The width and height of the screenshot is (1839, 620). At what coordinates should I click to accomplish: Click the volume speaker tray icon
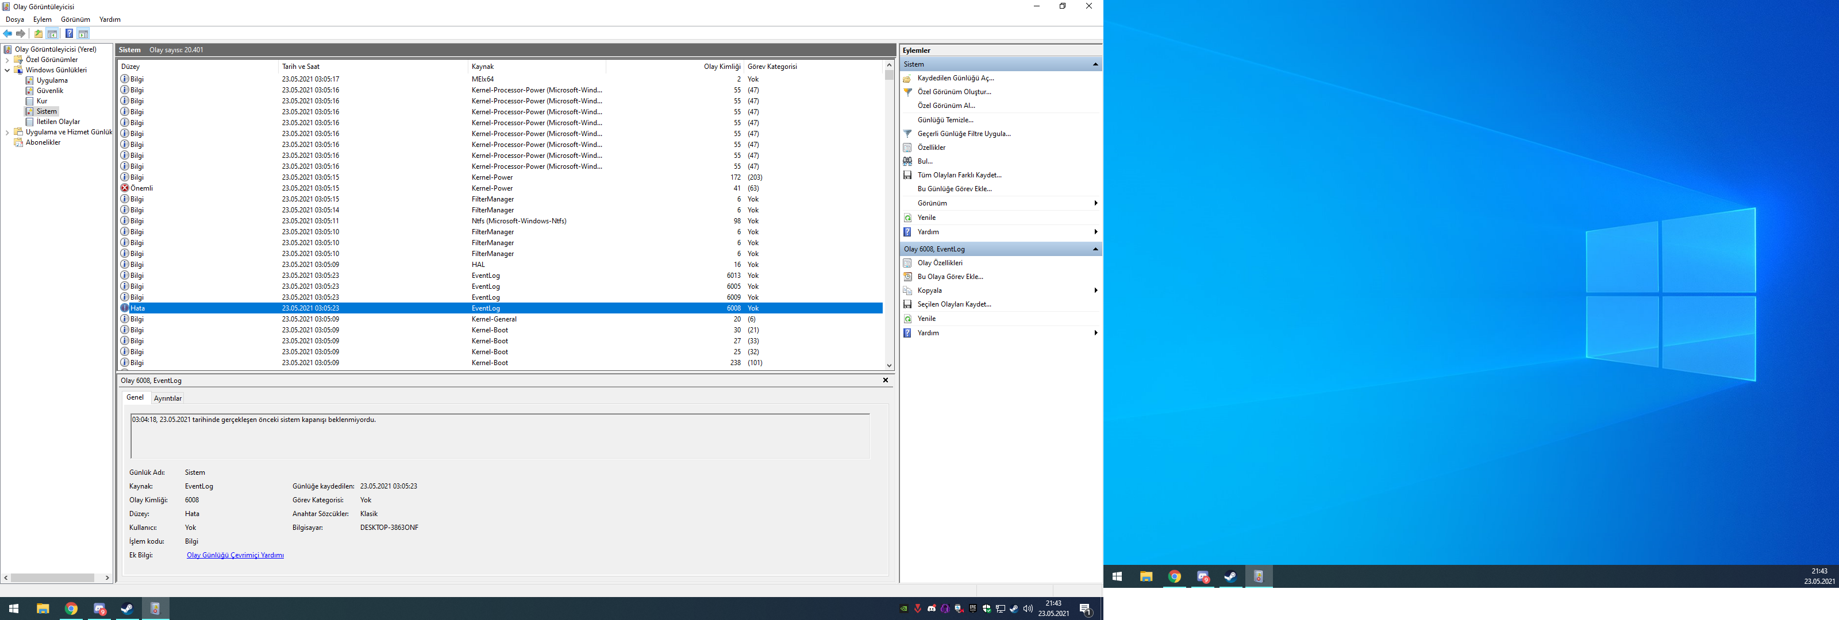click(1028, 609)
